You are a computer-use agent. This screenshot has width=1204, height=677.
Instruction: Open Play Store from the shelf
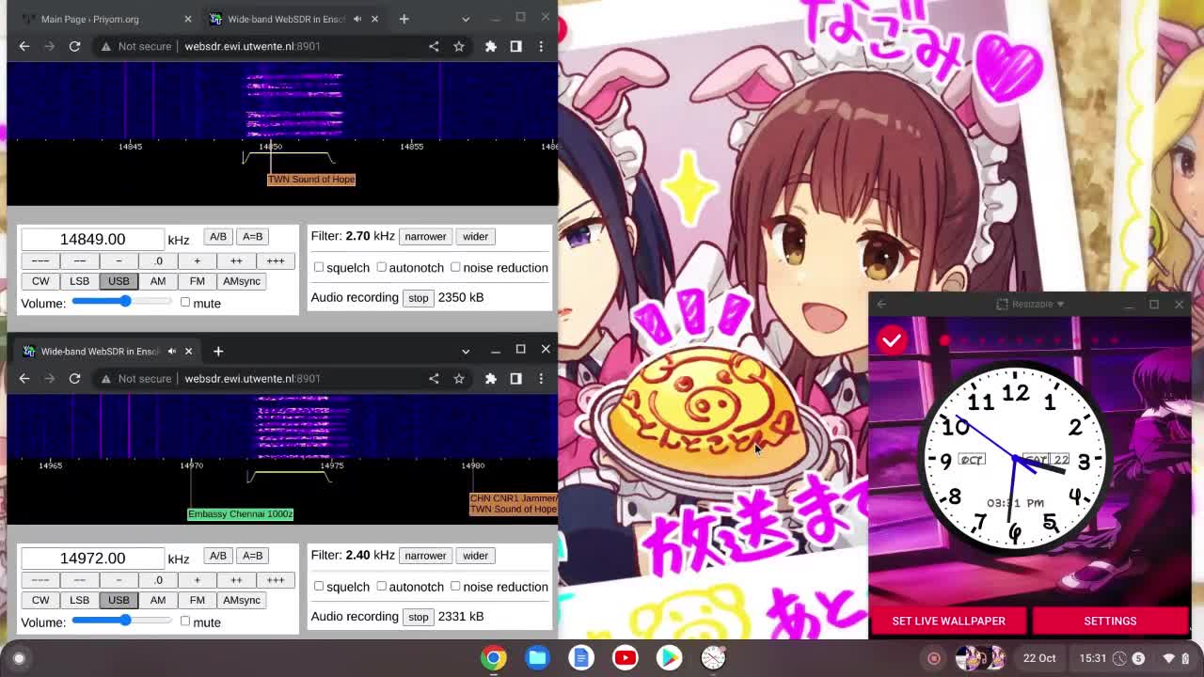[669, 658]
